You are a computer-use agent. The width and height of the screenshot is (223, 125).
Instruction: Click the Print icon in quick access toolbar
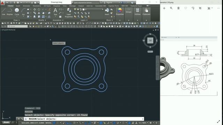[x=18, y=2]
